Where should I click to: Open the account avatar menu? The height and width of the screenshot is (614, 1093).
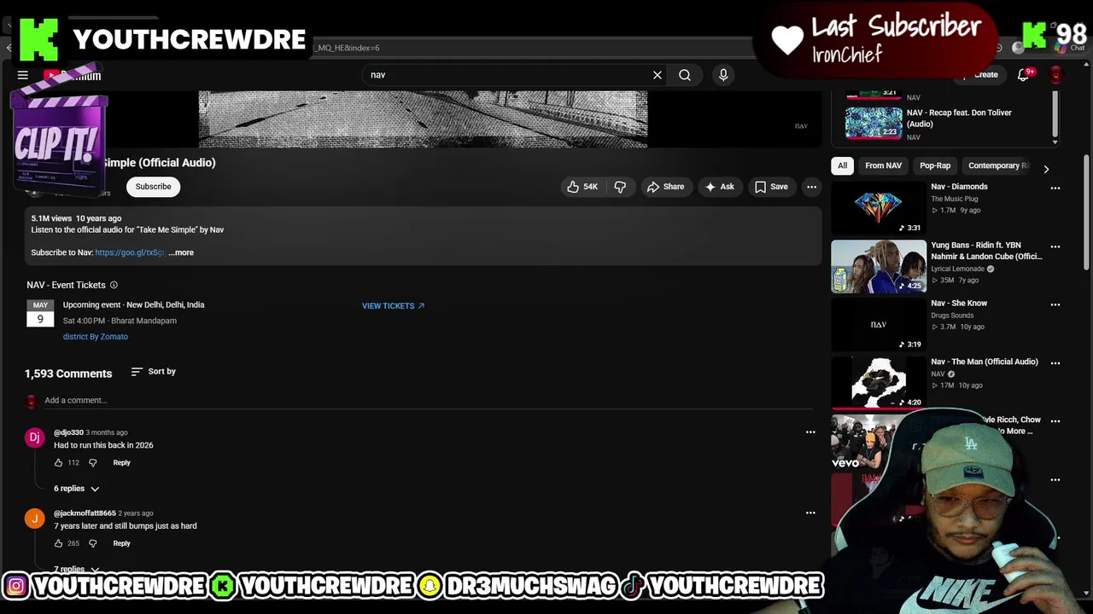pos(1056,75)
